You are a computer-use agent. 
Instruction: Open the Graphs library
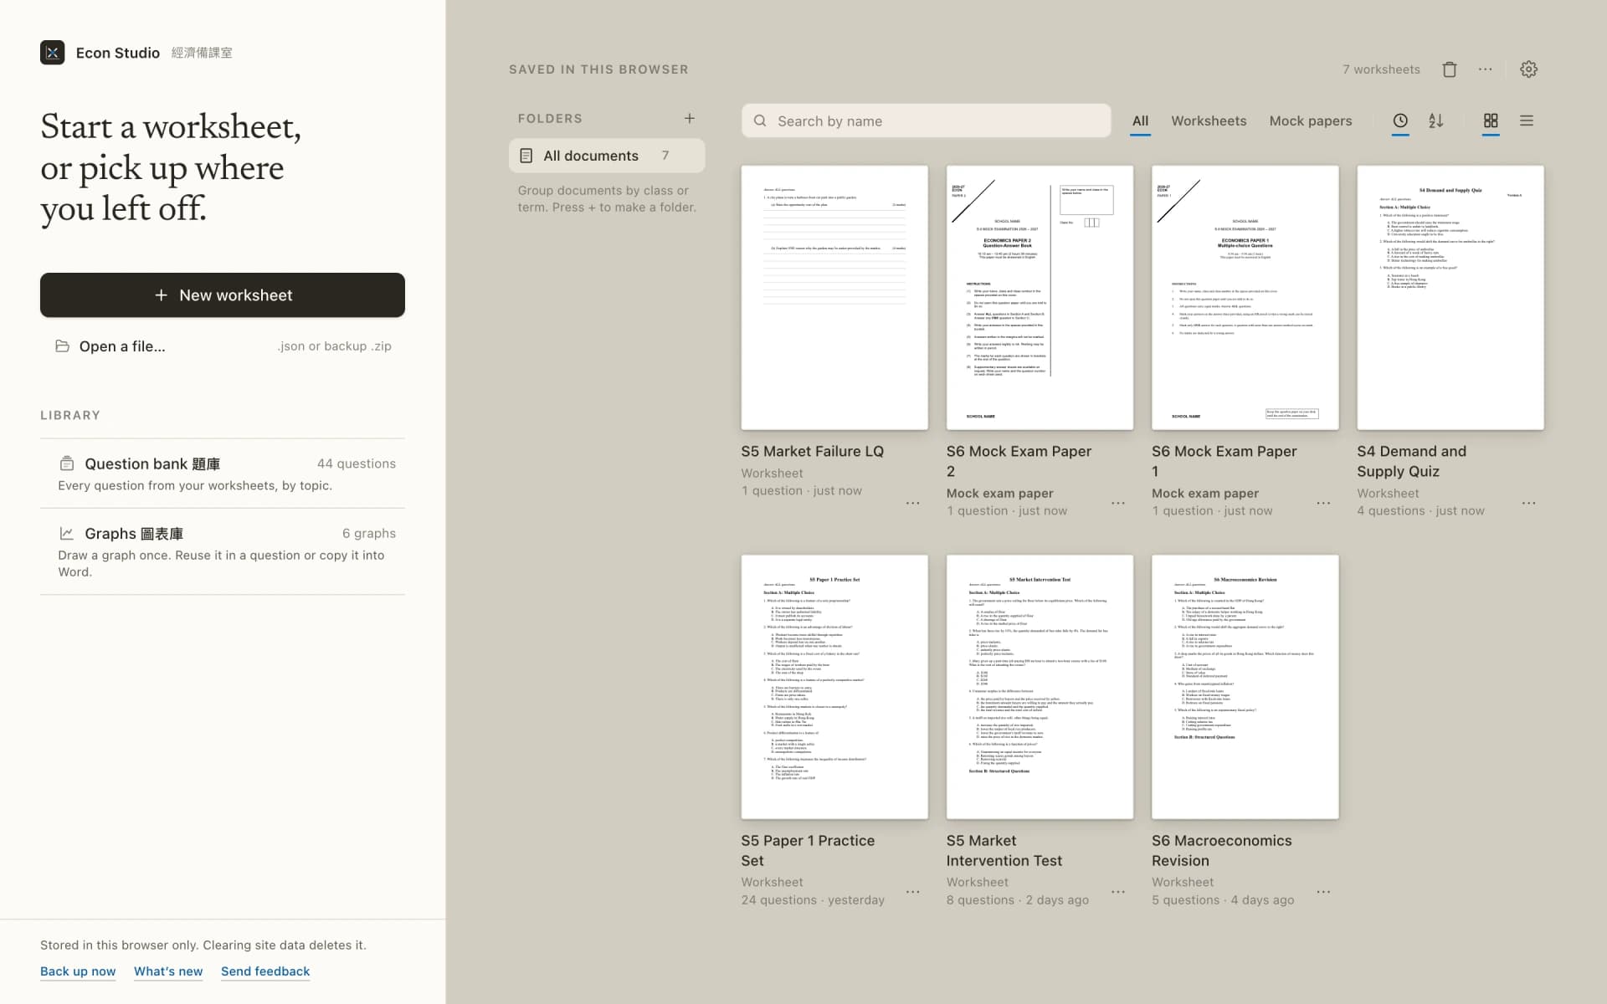pyautogui.click(x=223, y=551)
